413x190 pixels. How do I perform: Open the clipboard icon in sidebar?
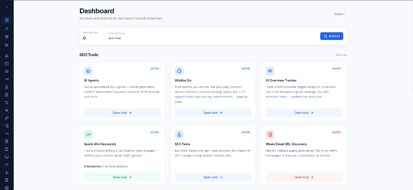coord(7,149)
